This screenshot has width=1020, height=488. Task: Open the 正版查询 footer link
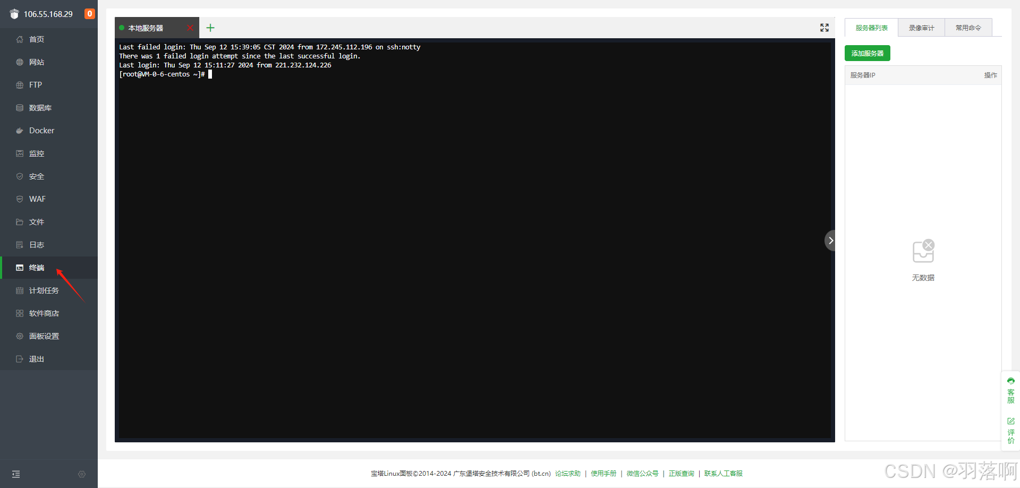682,474
